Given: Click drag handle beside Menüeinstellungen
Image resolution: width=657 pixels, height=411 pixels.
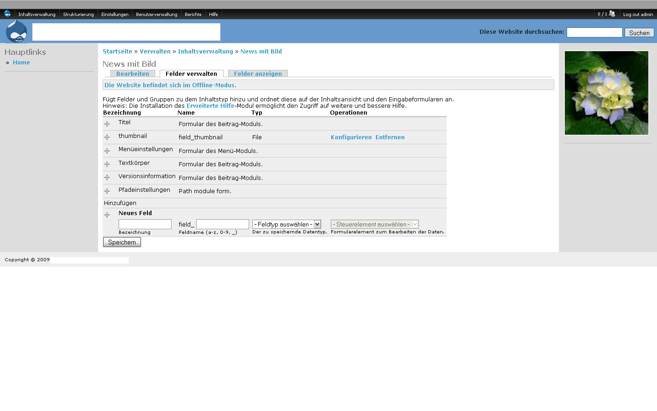Looking at the screenshot, I should click(x=107, y=151).
